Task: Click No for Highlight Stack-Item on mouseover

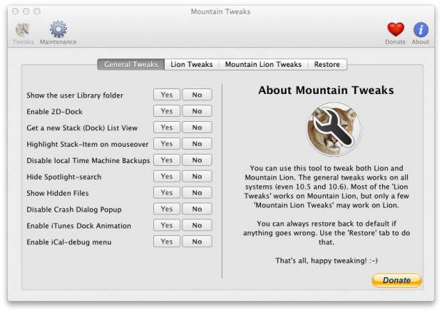Action: tap(197, 144)
